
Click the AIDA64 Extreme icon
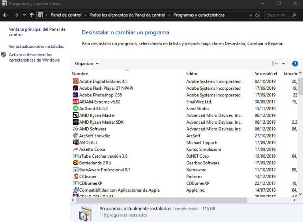coord(75,102)
